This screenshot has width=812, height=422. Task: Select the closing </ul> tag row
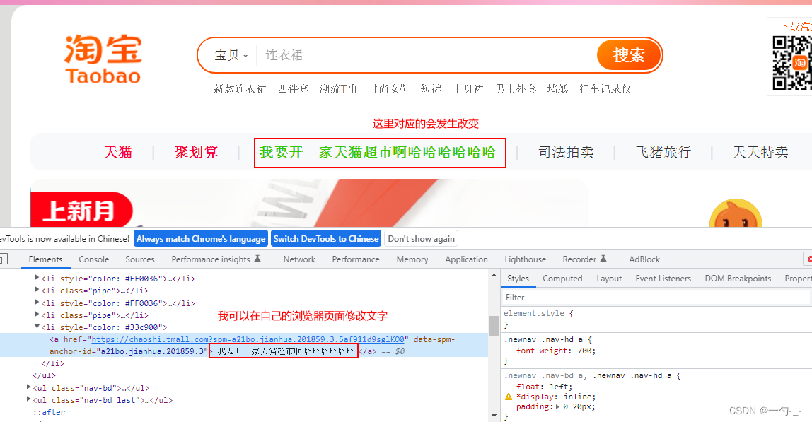tap(44, 375)
